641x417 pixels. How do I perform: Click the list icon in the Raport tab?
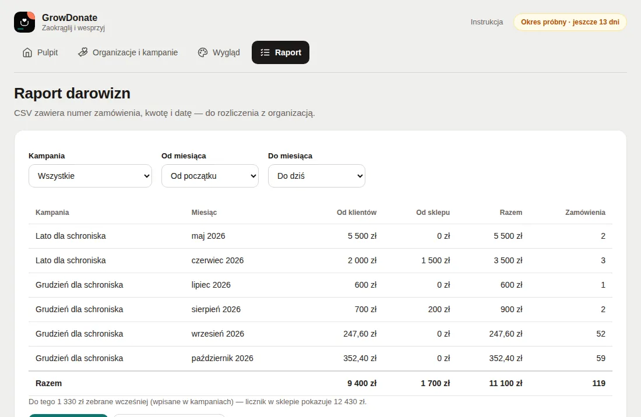(265, 52)
